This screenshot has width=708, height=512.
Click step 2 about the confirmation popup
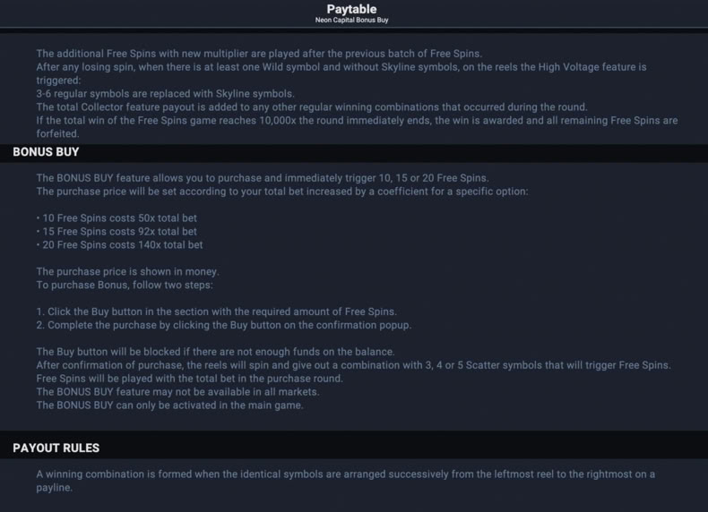[223, 325]
